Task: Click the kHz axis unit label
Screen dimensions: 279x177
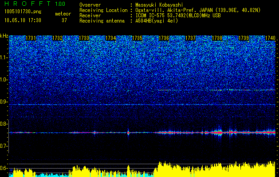Action: (x=4, y=36)
